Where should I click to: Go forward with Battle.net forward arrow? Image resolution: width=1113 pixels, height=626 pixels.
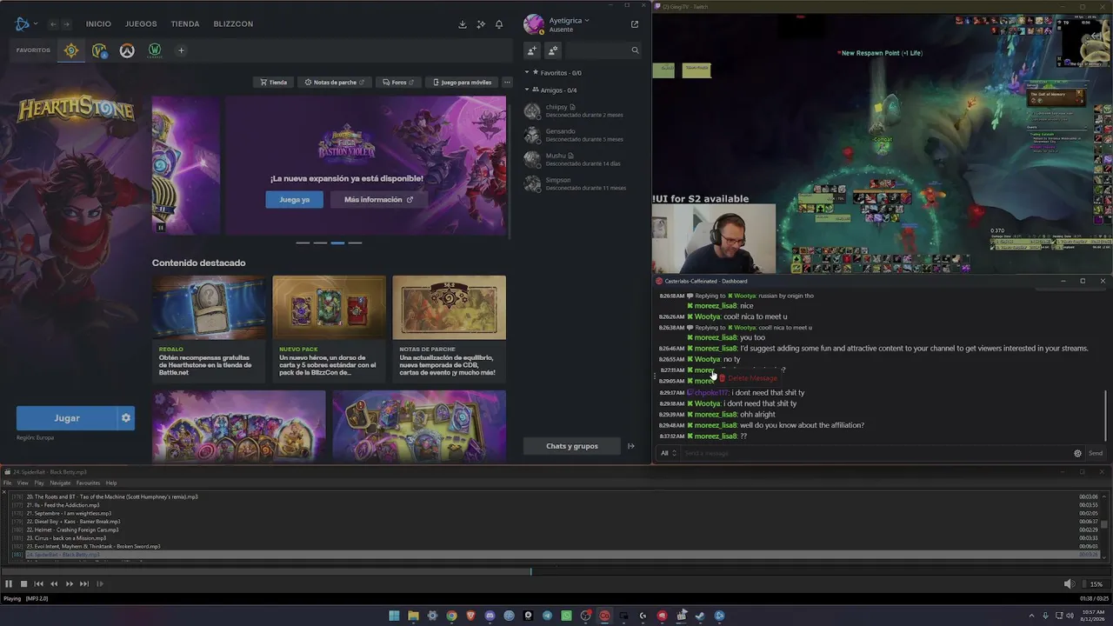click(66, 24)
